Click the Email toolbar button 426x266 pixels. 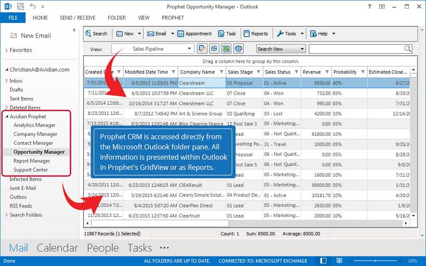[157, 34]
